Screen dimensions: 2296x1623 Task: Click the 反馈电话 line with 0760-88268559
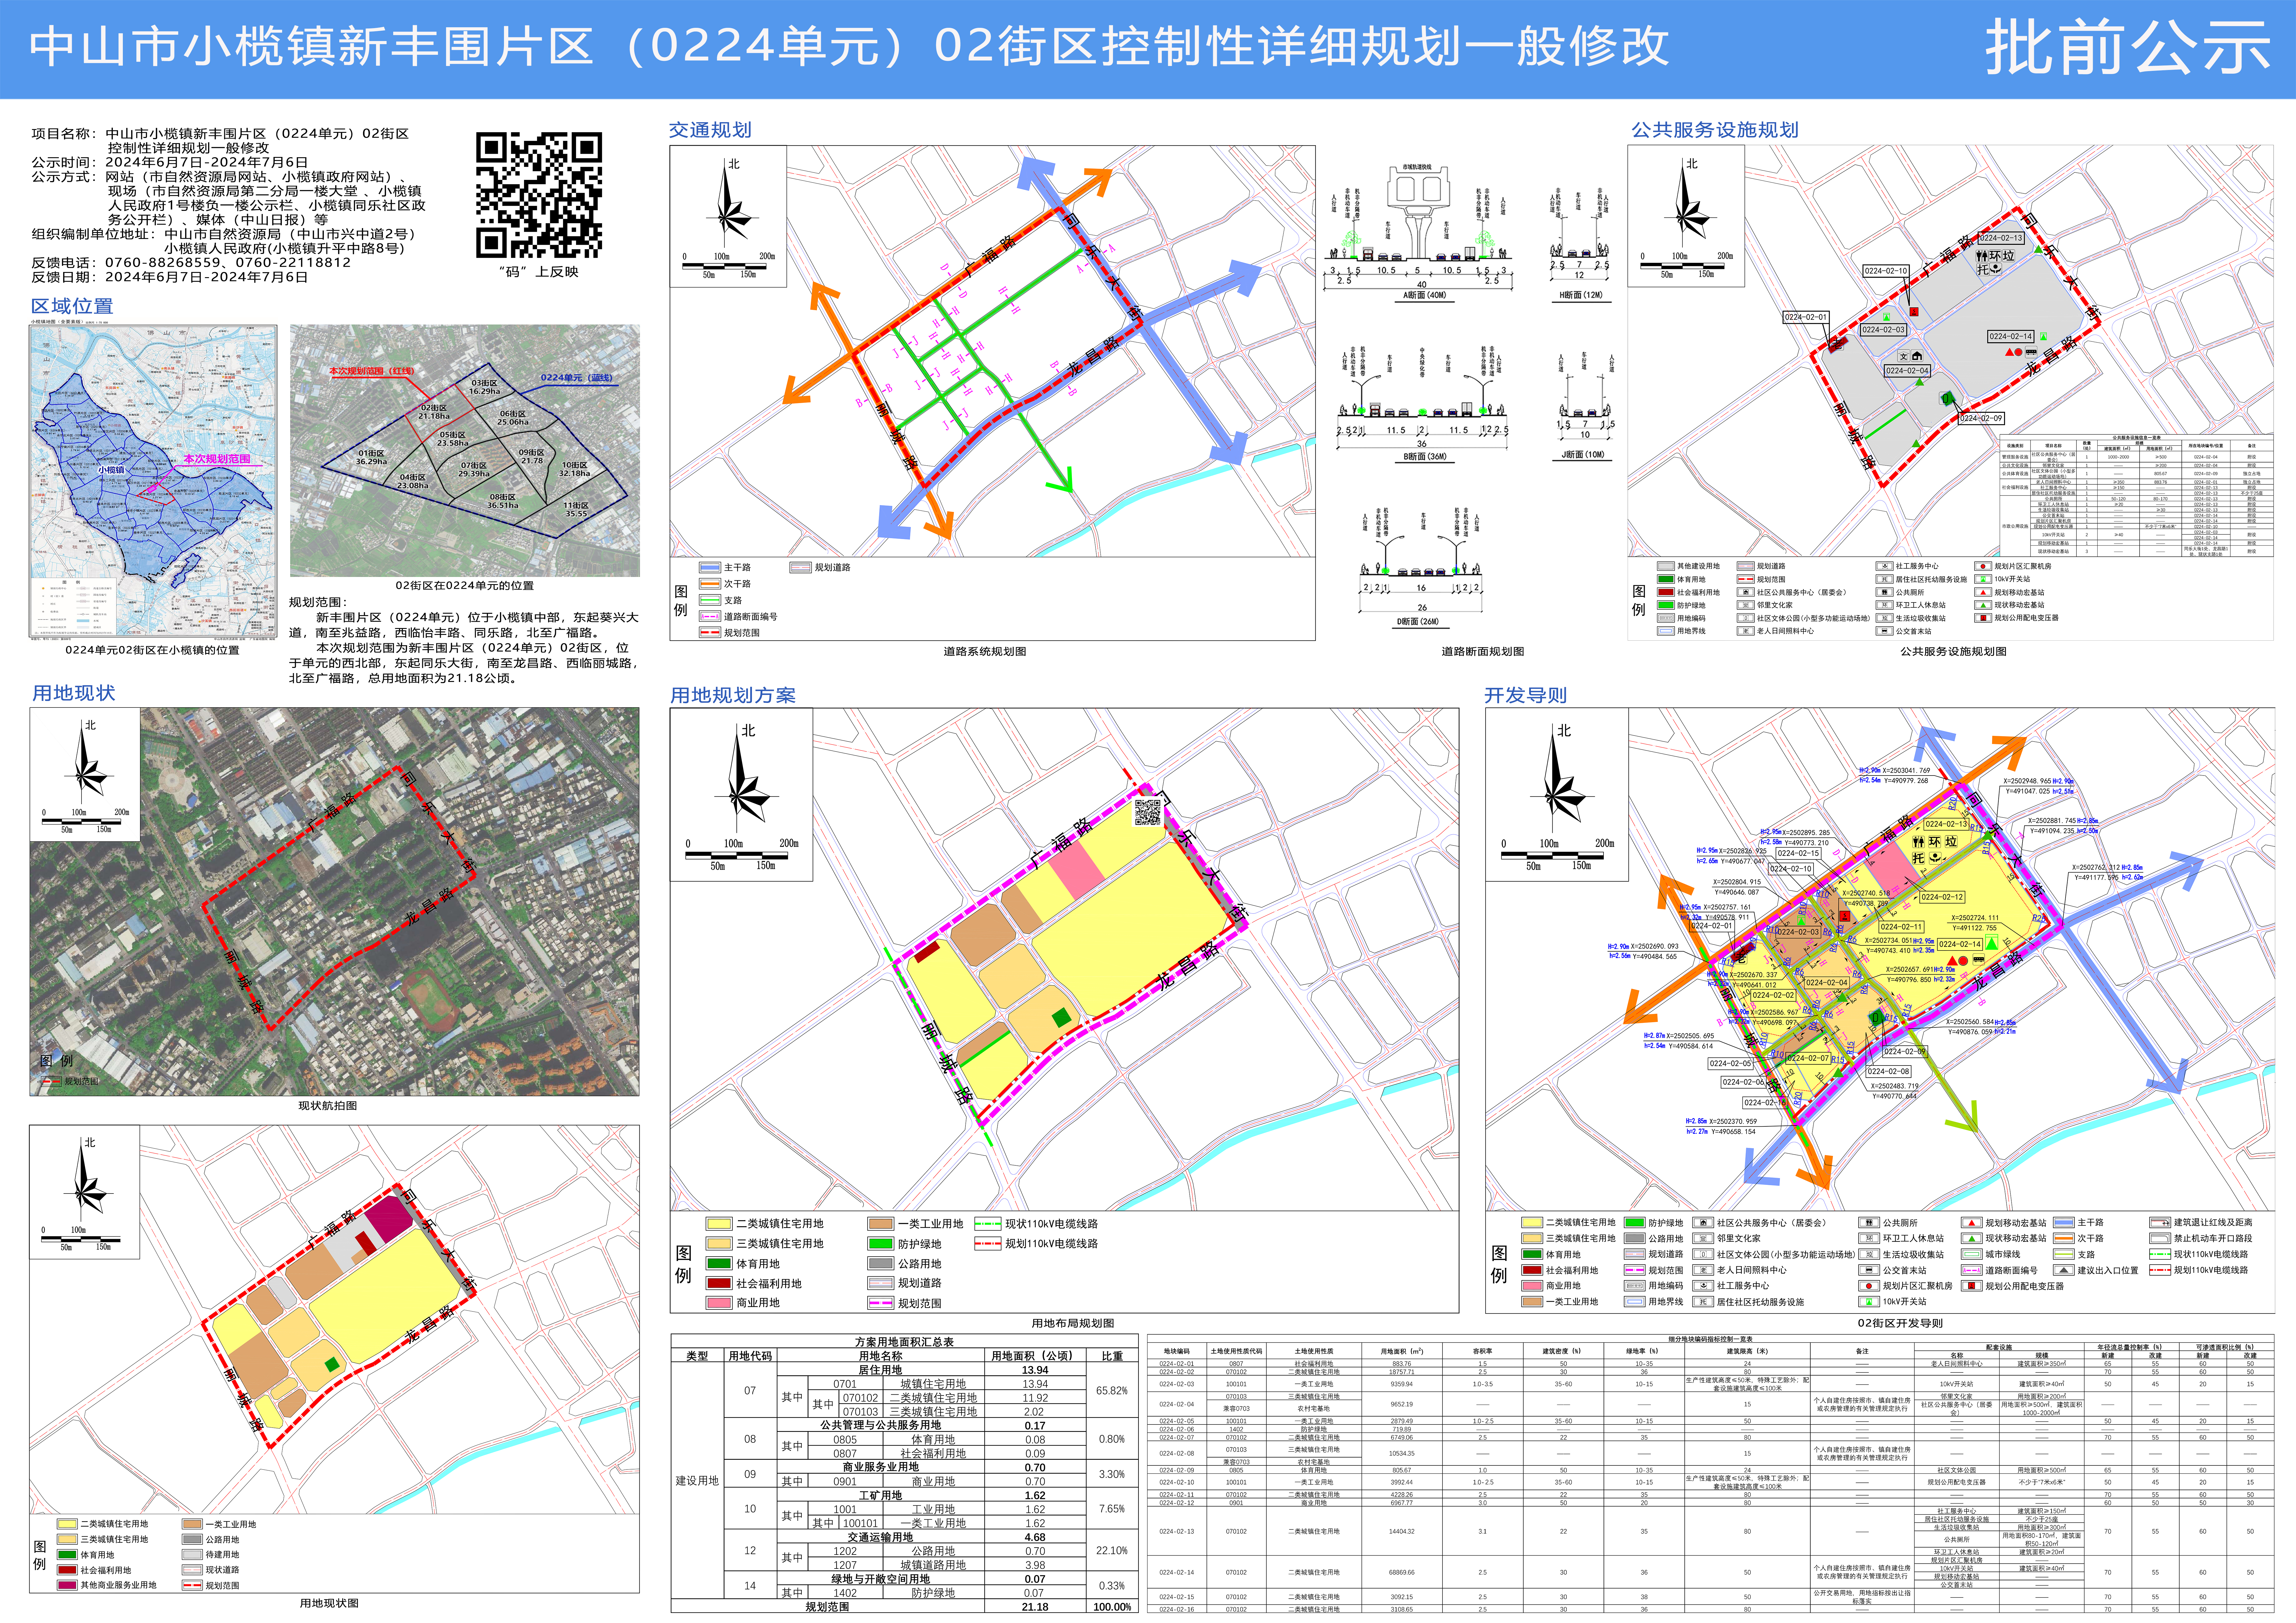coord(191,263)
